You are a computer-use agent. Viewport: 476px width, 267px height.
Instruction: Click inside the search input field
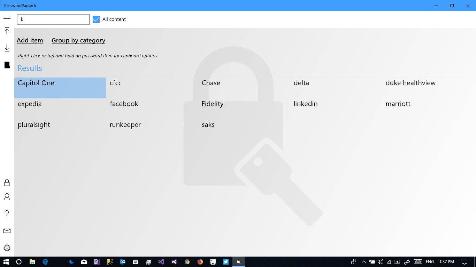point(53,19)
